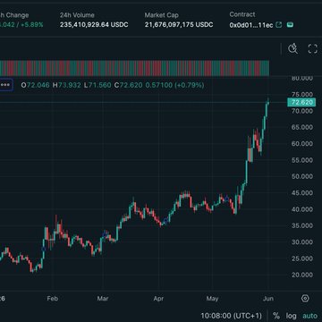Click the 55.000 price axis label
This screenshot has width=322, height=322.
pos(302,160)
